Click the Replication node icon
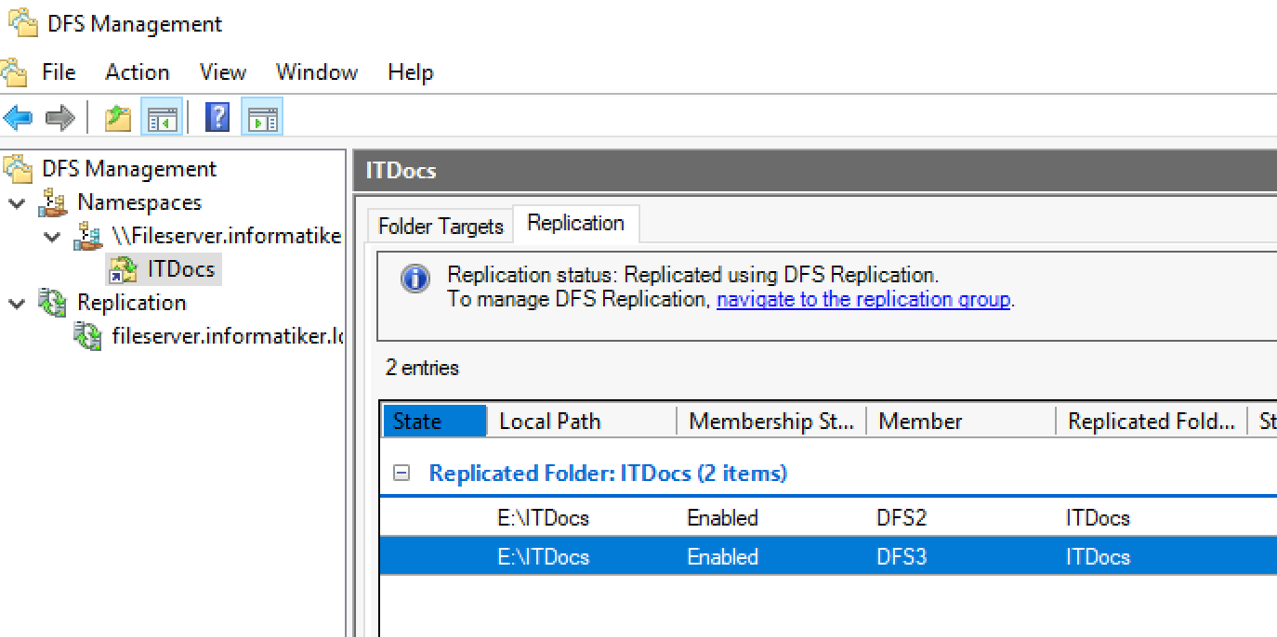The width and height of the screenshot is (1277, 637). click(x=53, y=303)
